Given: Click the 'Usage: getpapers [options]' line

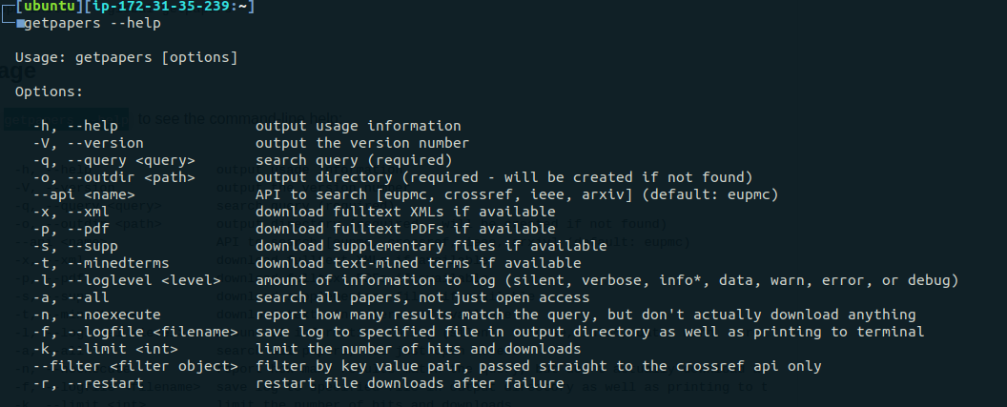Looking at the screenshot, I should coord(127,58).
